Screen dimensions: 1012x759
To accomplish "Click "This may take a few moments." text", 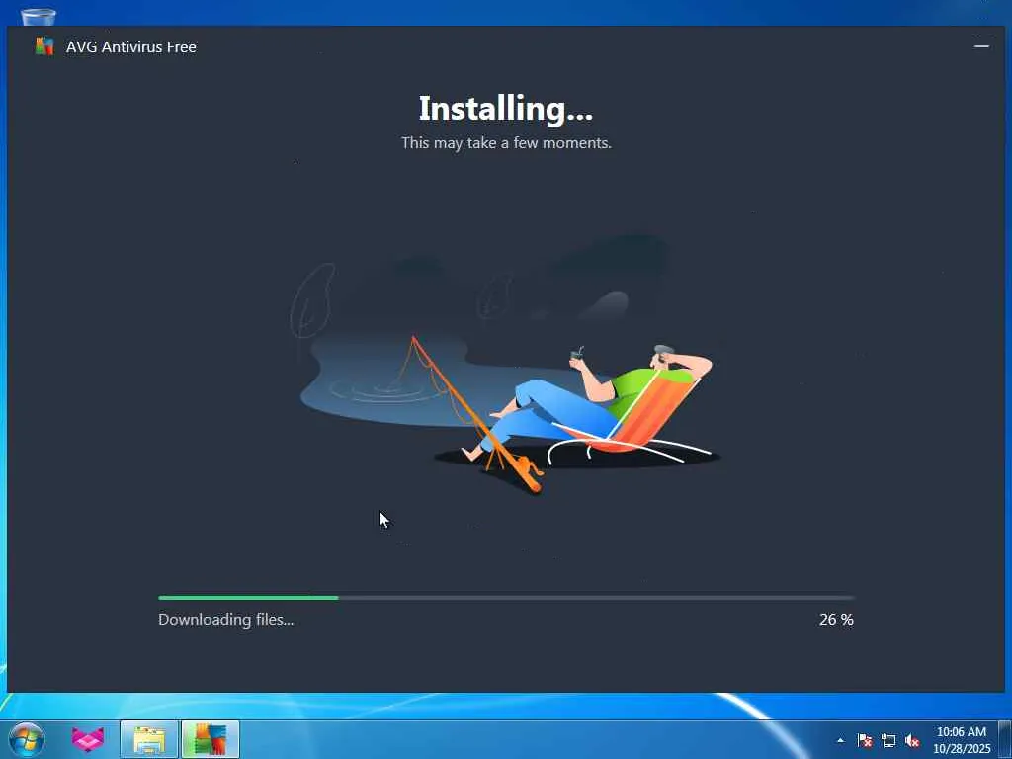I will pyautogui.click(x=506, y=142).
